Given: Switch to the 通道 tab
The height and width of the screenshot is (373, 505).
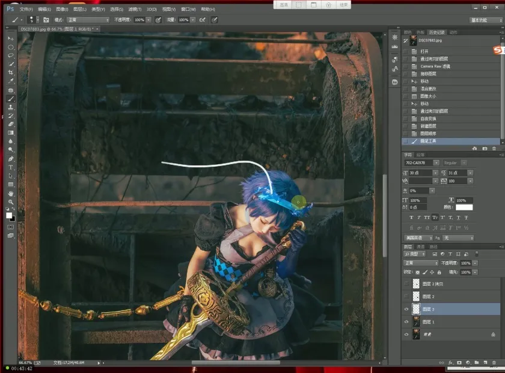Looking at the screenshot, I should tap(420, 247).
